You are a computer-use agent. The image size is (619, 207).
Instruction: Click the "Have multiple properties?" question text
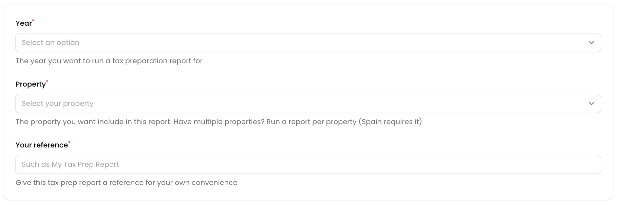(219, 122)
